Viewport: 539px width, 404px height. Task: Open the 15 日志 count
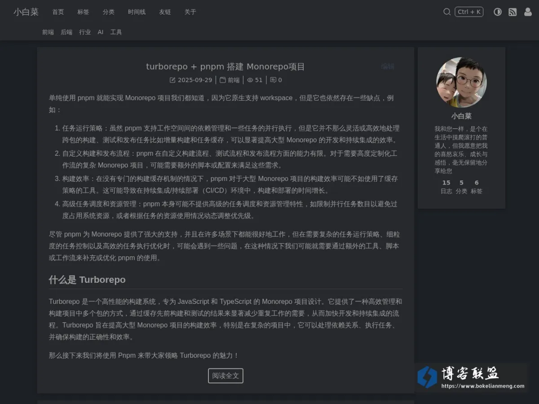click(446, 187)
